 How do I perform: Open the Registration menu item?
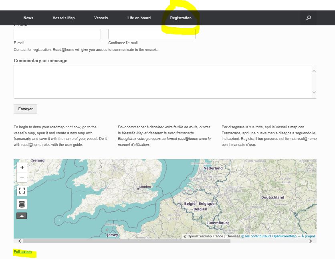181,18
